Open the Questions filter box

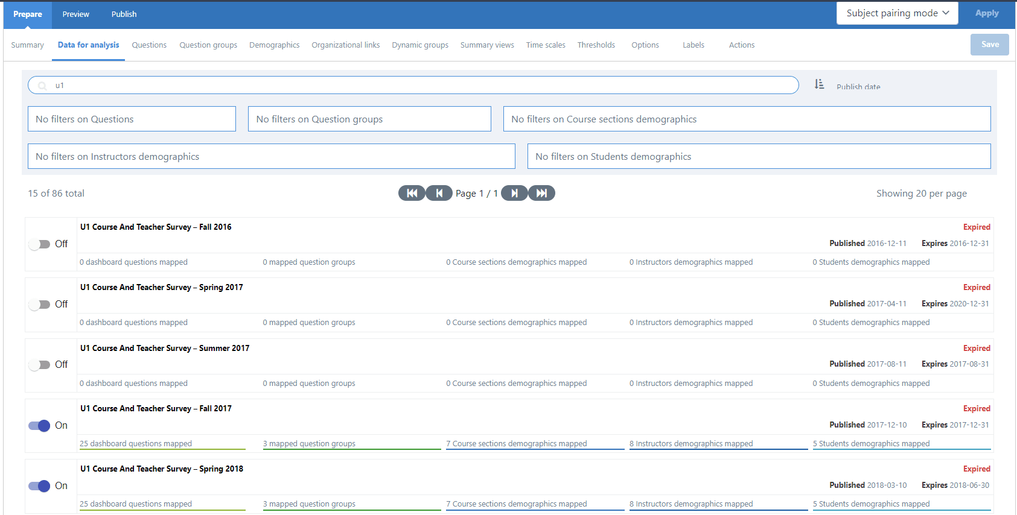[132, 119]
